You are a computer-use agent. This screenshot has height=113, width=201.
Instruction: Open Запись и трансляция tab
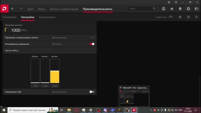pyautogui.click(x=64, y=9)
